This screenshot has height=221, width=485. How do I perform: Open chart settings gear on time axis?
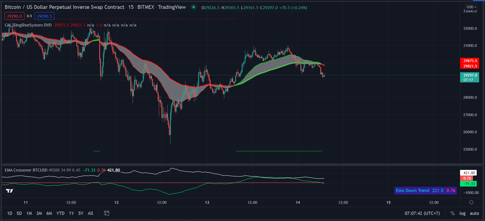[471, 202]
